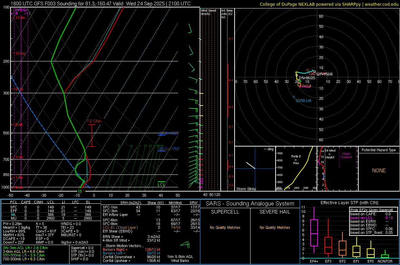Click the SFC-1km shear row

click(x=151, y=207)
